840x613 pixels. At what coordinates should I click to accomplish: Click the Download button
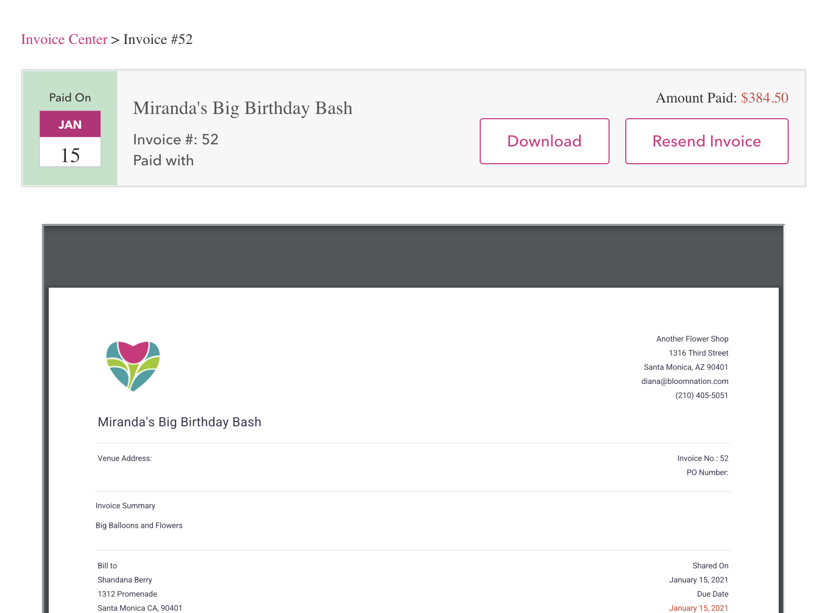[x=545, y=141]
